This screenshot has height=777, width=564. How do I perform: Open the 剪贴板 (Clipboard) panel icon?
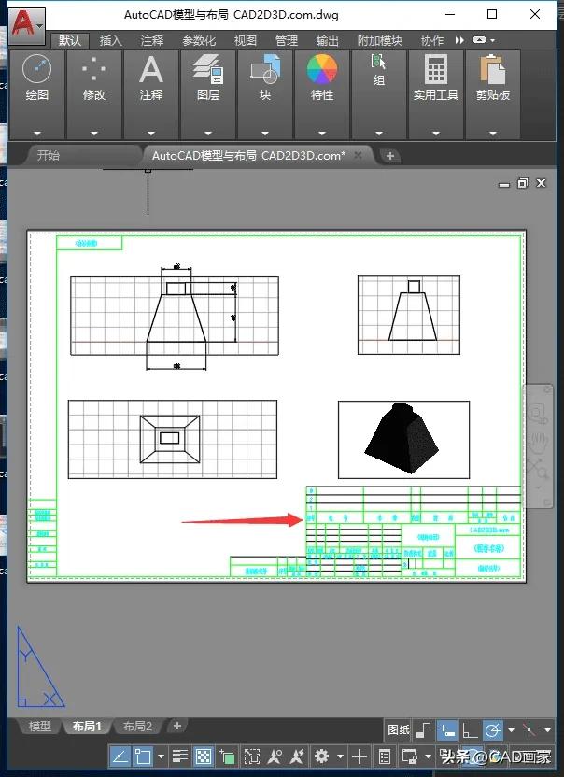point(492,69)
